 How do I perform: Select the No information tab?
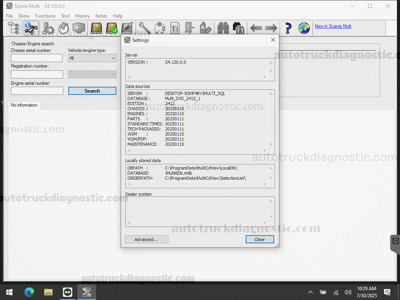[24, 105]
